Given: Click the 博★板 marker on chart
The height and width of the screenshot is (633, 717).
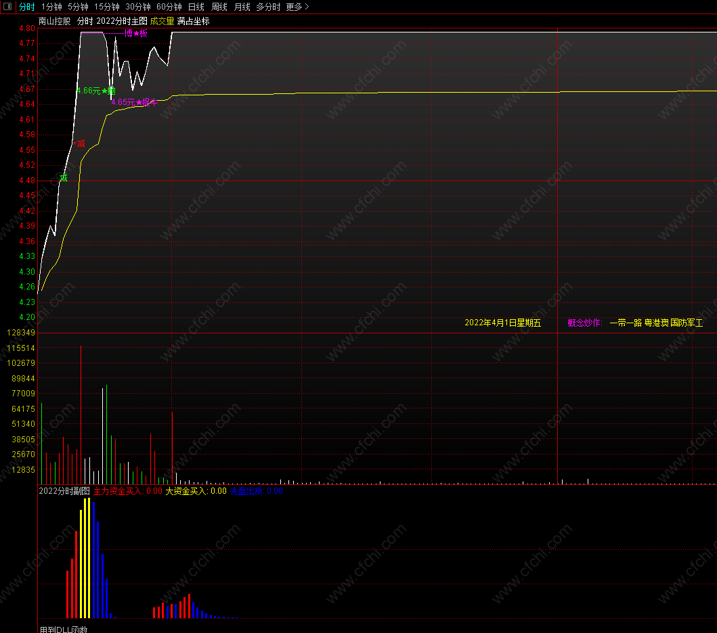Looking at the screenshot, I should tap(136, 33).
